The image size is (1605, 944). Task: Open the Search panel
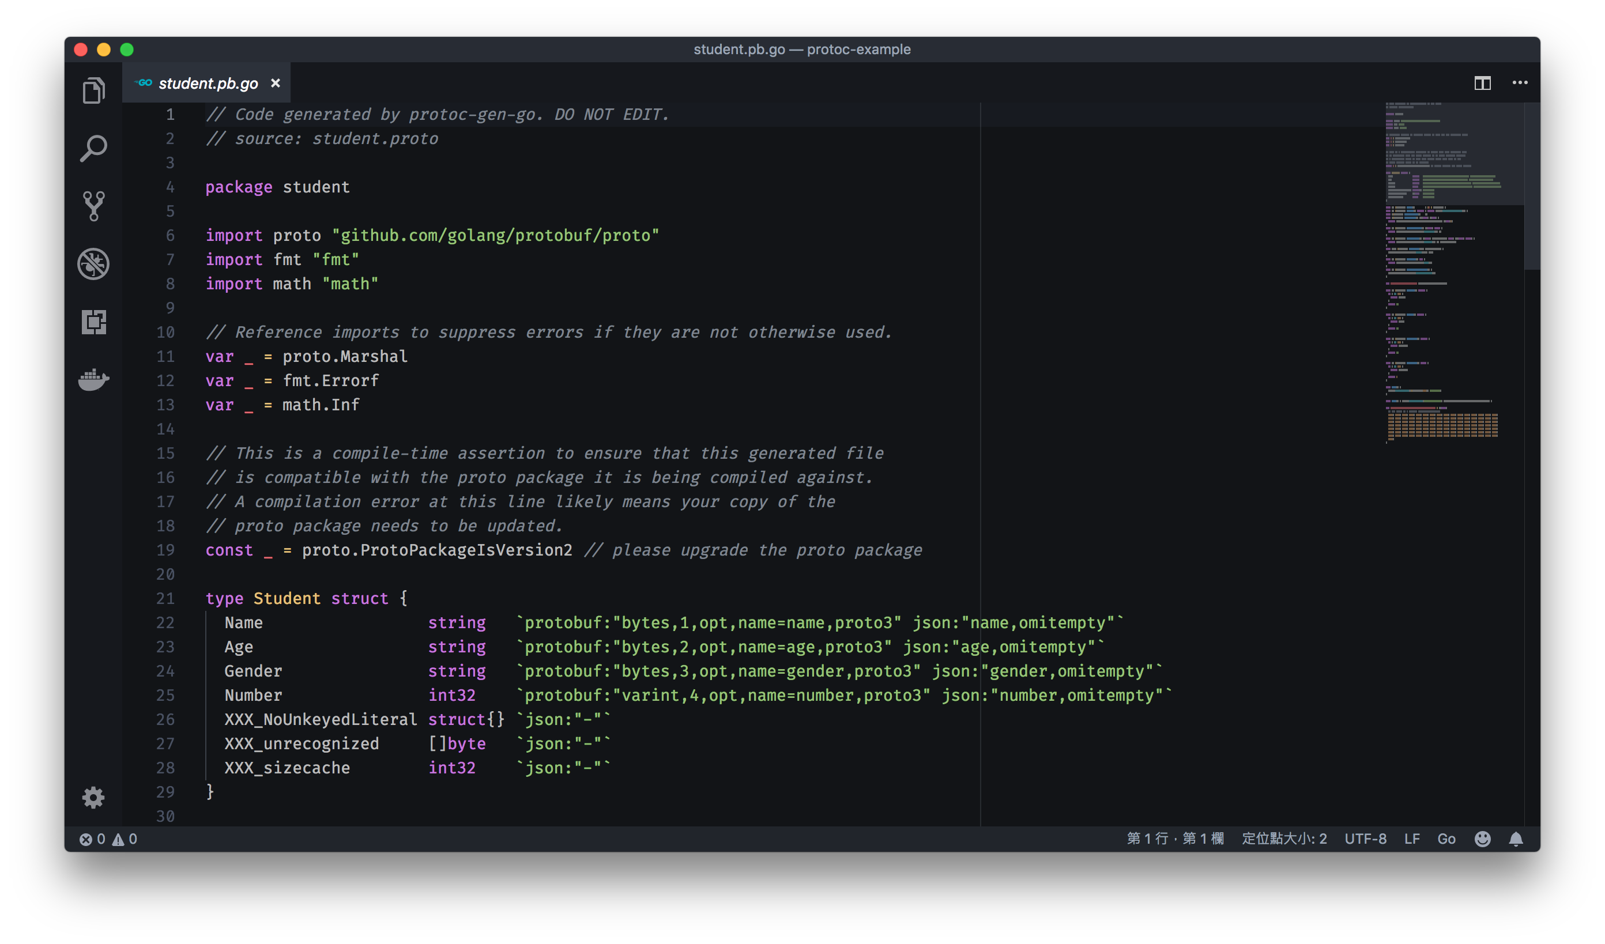coord(93,148)
